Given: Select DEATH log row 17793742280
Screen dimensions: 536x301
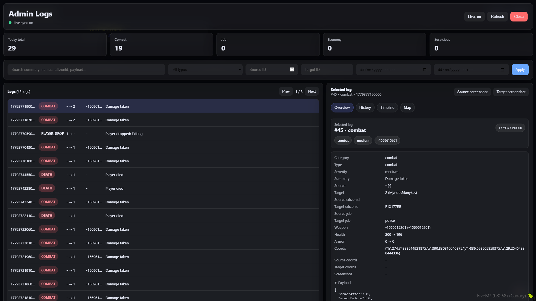Looking at the screenshot, I should (163, 188).
